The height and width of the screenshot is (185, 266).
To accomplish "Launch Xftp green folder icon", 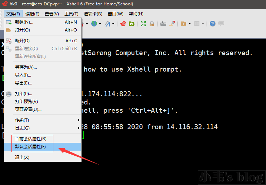I will [x=132, y=24].
